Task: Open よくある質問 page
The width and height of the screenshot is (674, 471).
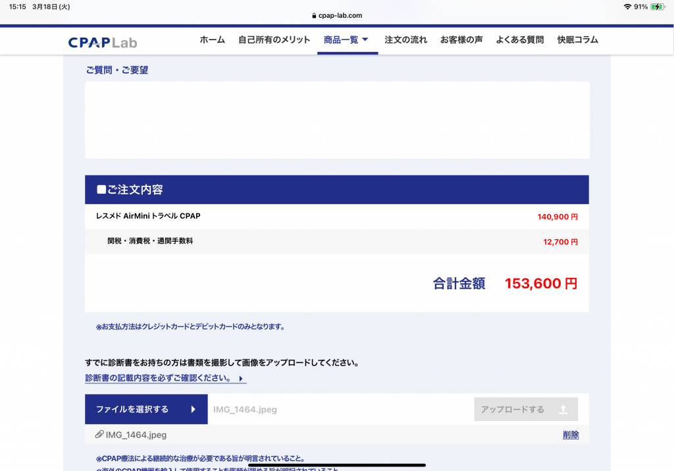Action: point(520,40)
